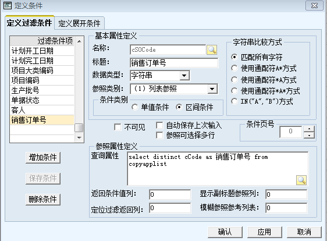Image resolution: width=327 pixels, height=241 pixels.
Task: Click the window icon in the title bar
Action: (8, 5)
